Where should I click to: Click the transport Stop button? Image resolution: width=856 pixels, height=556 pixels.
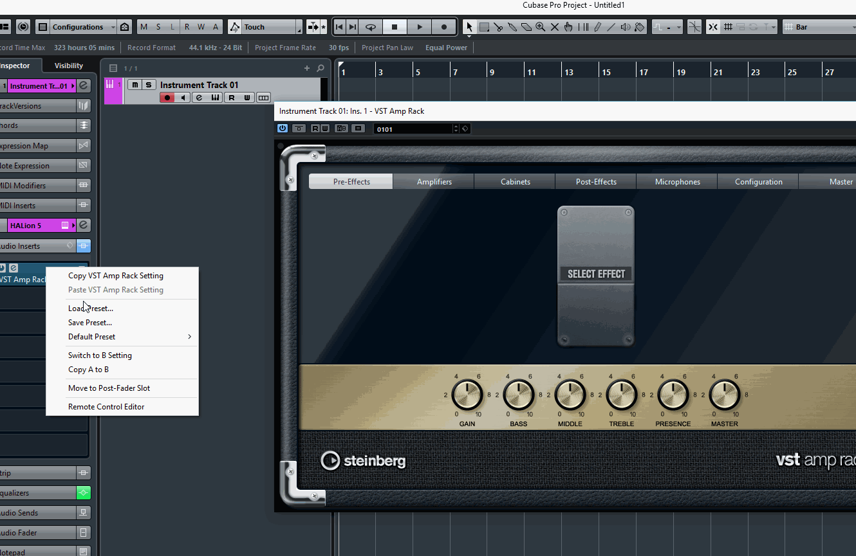pyautogui.click(x=395, y=27)
